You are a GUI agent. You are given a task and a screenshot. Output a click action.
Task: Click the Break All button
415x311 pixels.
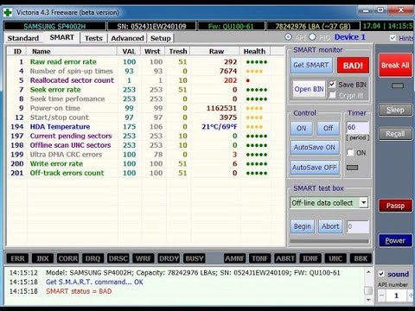pos(395,66)
